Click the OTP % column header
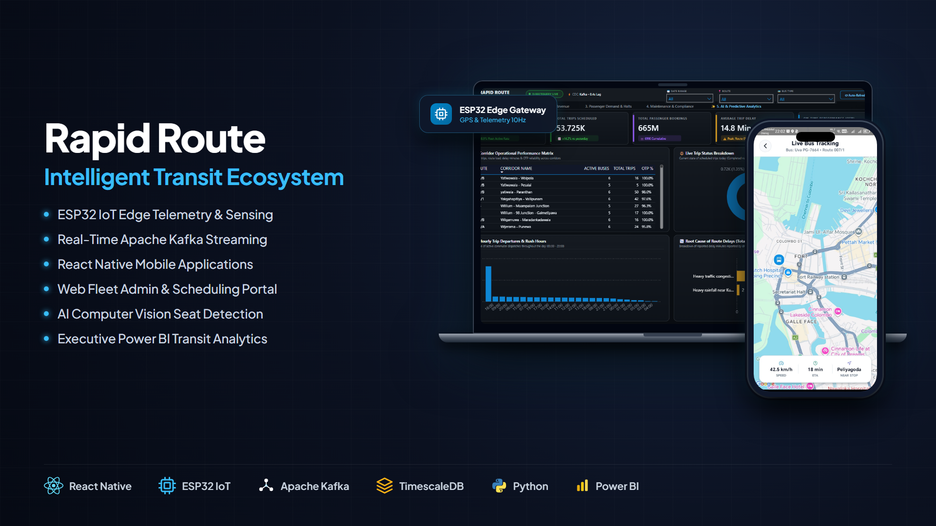Viewport: 936px width, 526px height. coord(647,169)
